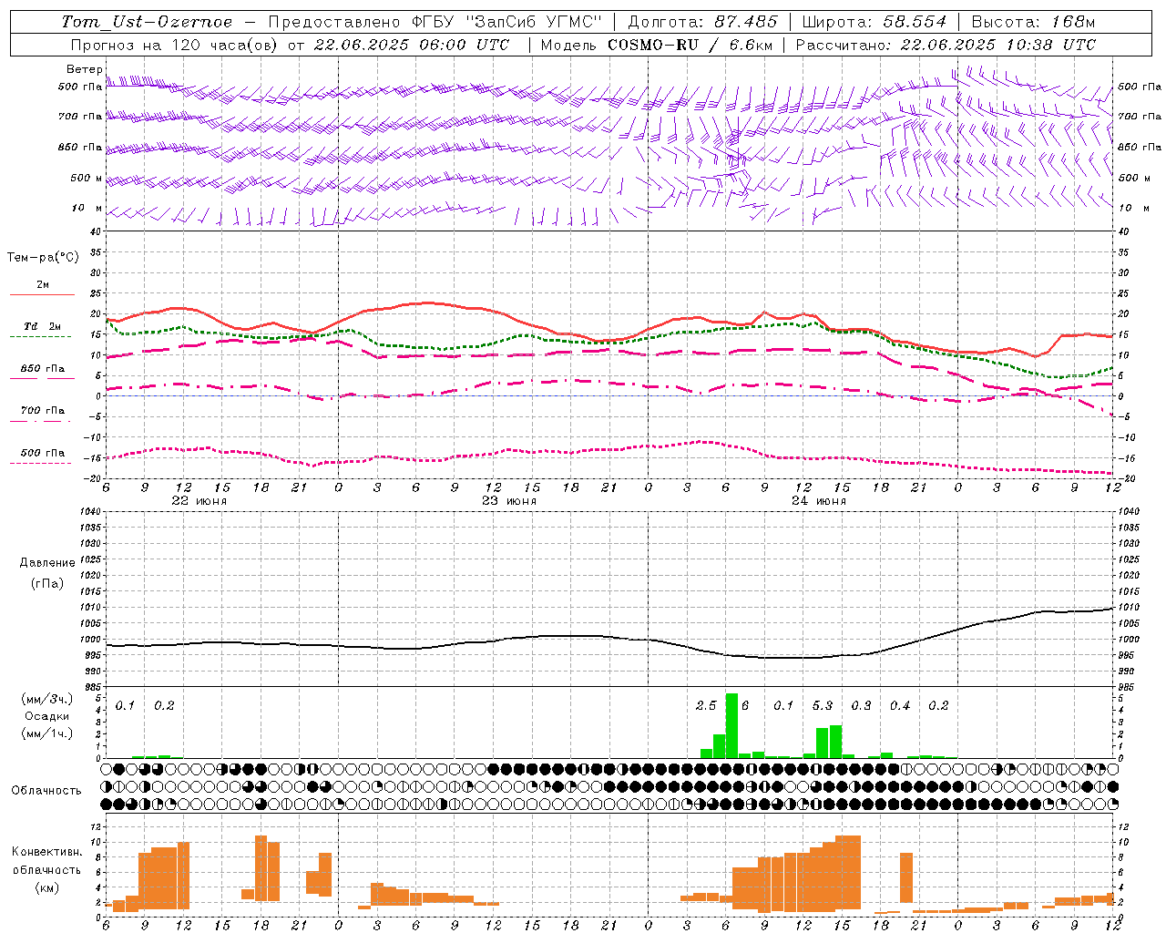Click 'Рассчитано: 22.06.2025 10:38 UTC' timestamp
The image size is (1166, 933).
[x=946, y=45]
